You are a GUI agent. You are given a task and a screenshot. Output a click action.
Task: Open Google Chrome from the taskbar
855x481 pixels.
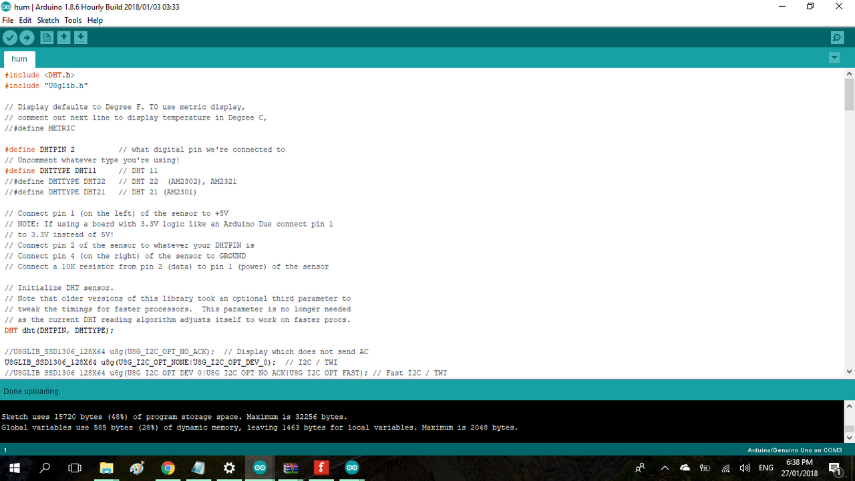coord(168,468)
